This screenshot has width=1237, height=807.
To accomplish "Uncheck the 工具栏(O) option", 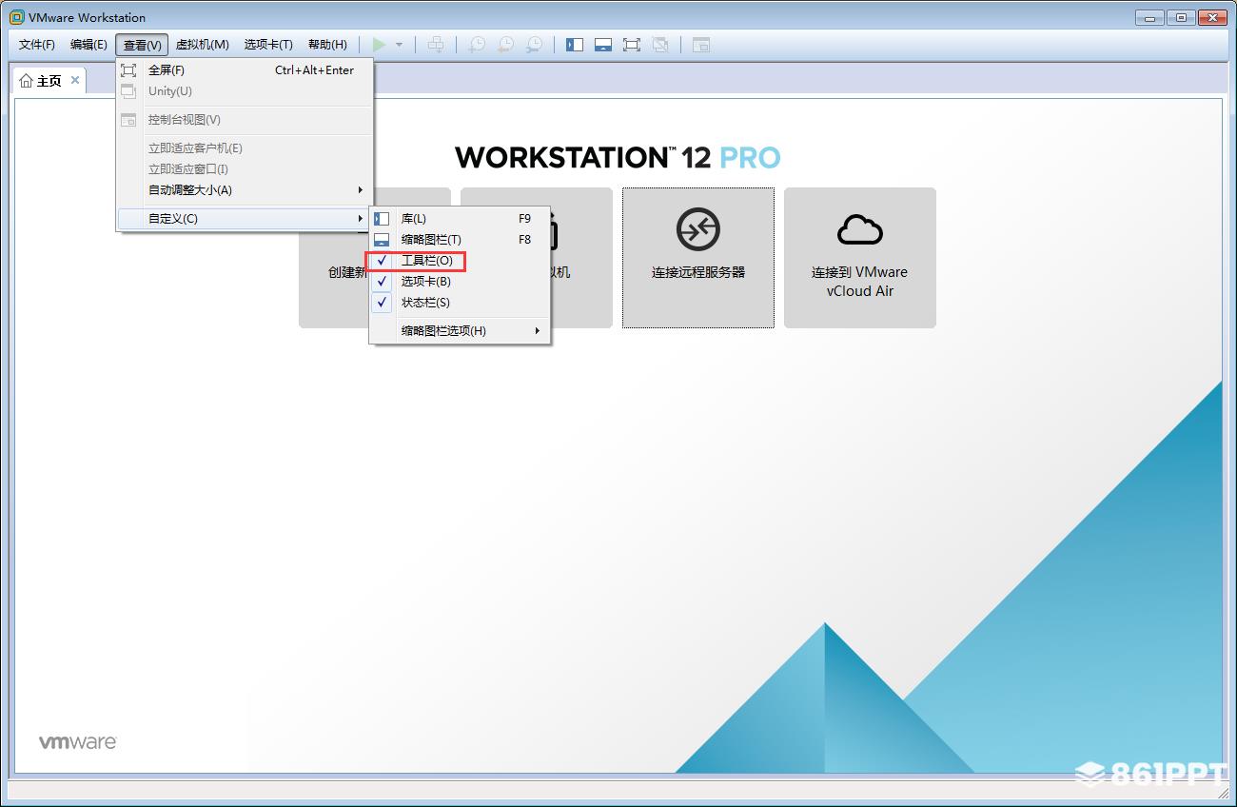I will [460, 261].
